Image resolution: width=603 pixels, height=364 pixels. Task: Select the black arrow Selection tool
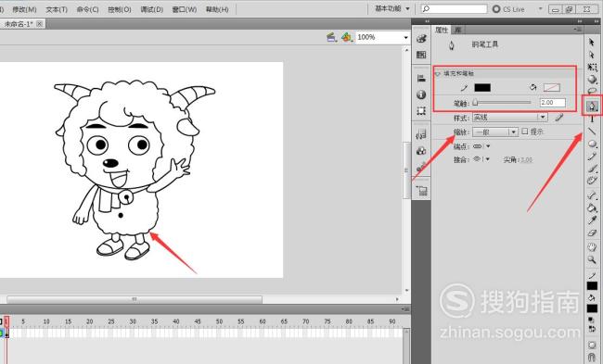(592, 42)
